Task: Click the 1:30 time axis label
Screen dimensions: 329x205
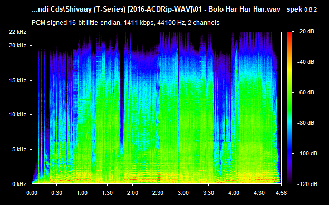Action: coord(107,193)
